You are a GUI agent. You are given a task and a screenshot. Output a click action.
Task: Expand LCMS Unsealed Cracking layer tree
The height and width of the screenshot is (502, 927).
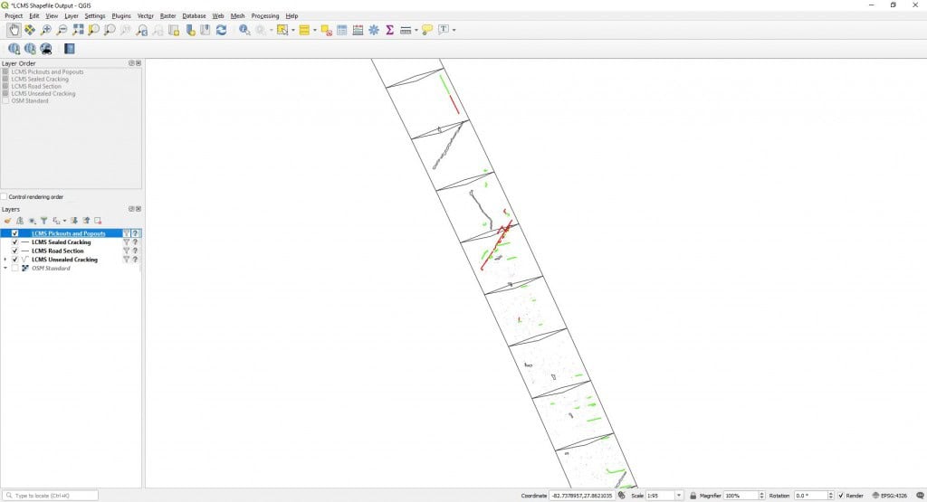[5, 260]
